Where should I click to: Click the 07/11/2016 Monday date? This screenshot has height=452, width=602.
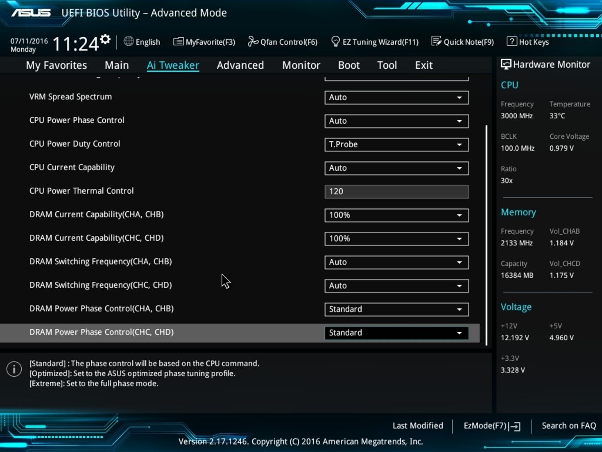29,45
